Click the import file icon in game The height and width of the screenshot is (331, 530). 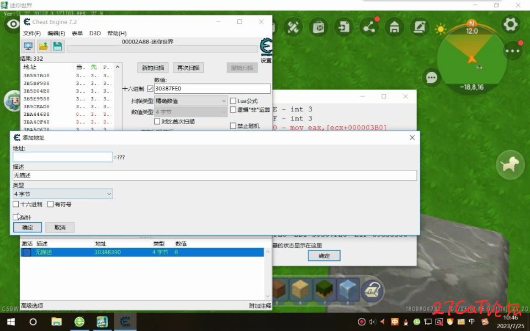(x=344, y=26)
